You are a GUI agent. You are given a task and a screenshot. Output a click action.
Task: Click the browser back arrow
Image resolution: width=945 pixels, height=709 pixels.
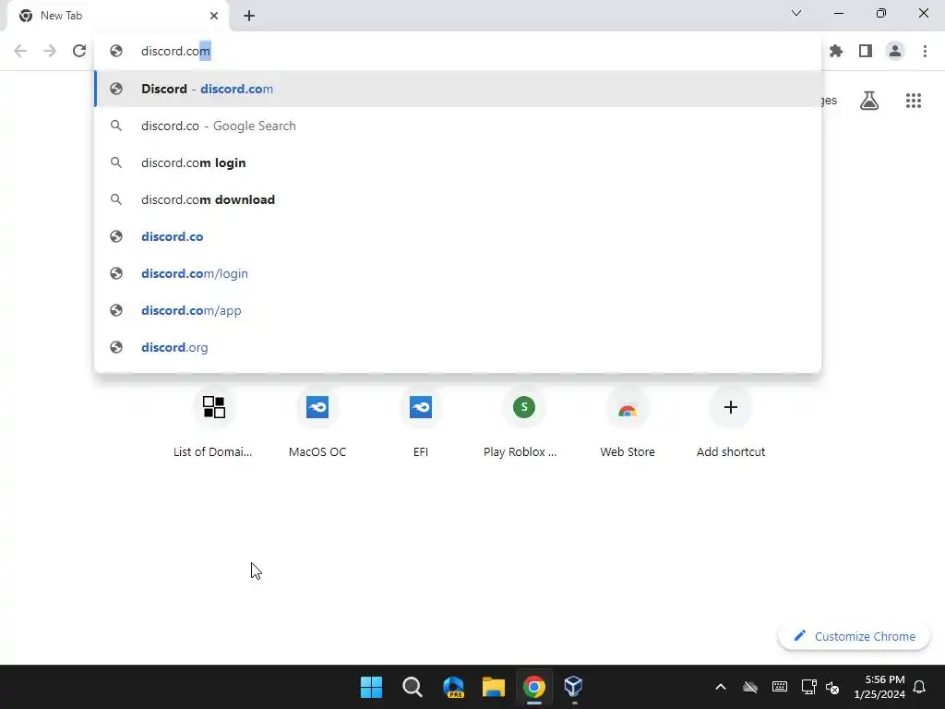20,51
